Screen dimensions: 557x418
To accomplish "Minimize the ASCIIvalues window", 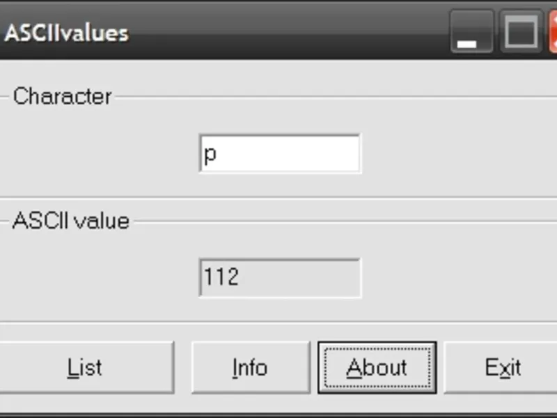I will point(471,32).
